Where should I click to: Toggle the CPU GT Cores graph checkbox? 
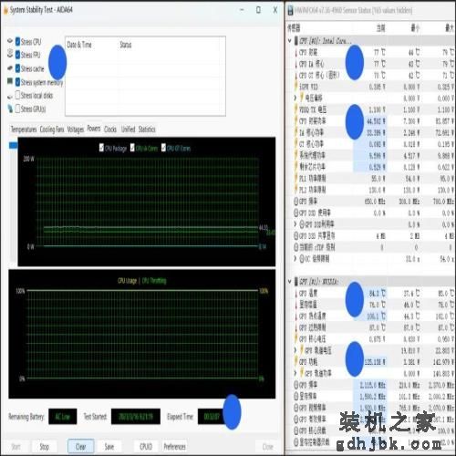click(x=163, y=148)
